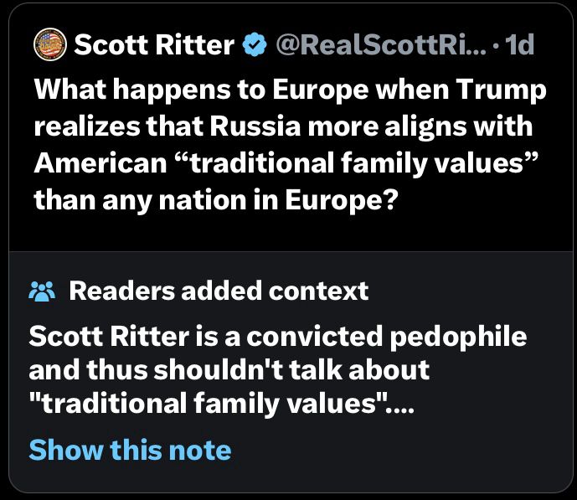Click the Readers added context people icon

42,291
